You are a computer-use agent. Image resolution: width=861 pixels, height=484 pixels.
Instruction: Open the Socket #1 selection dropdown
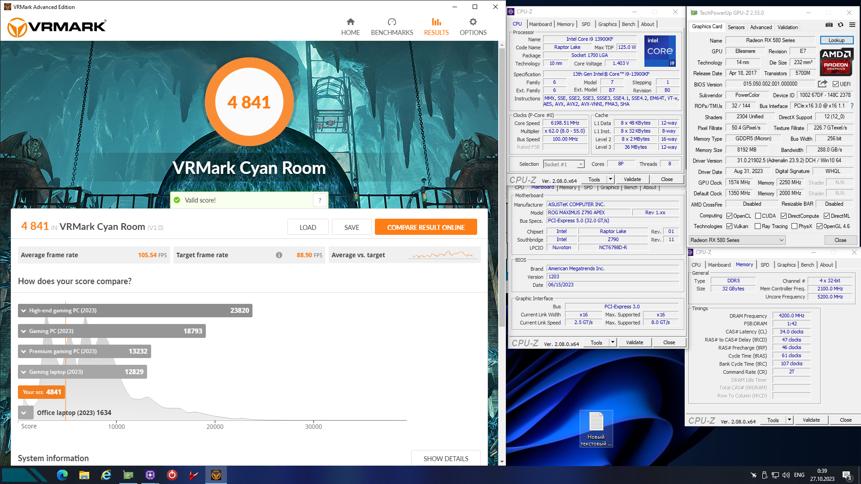(x=564, y=164)
